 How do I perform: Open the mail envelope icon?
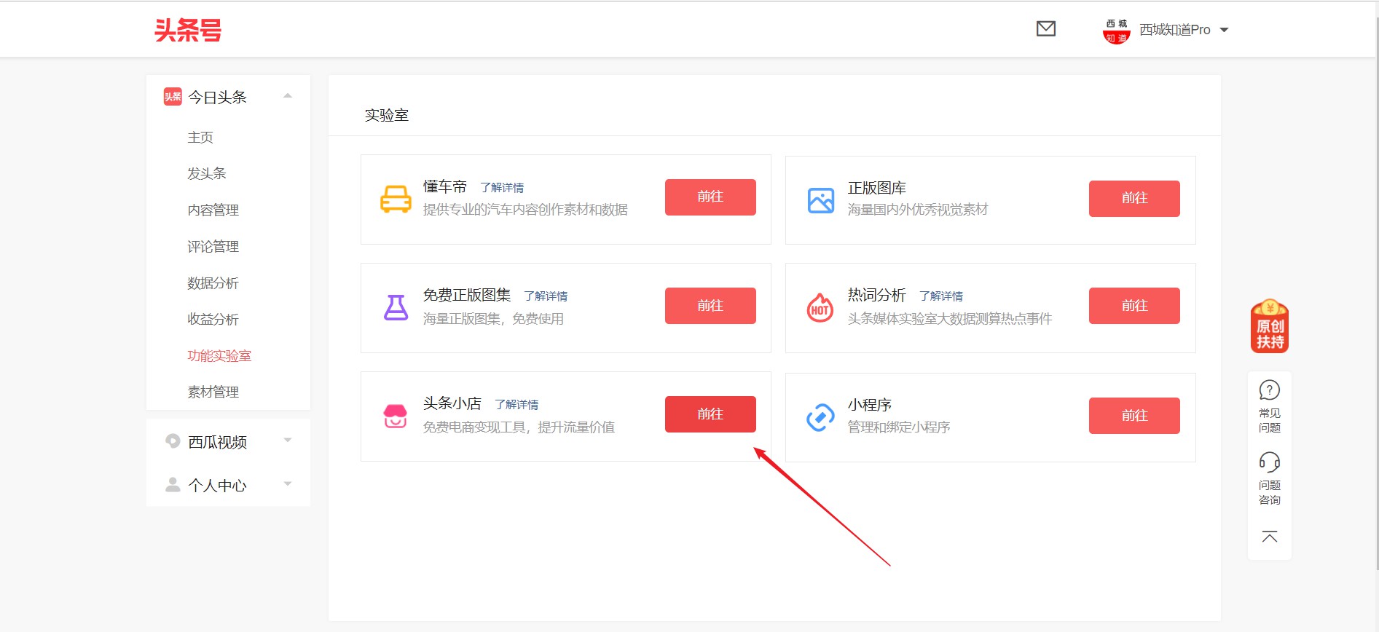[x=1046, y=28]
